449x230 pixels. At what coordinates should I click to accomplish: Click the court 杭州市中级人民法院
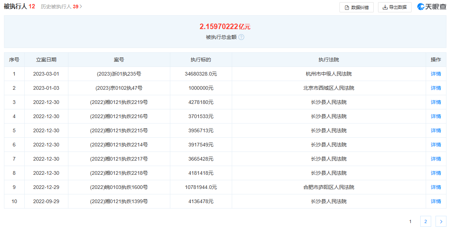[329, 74]
